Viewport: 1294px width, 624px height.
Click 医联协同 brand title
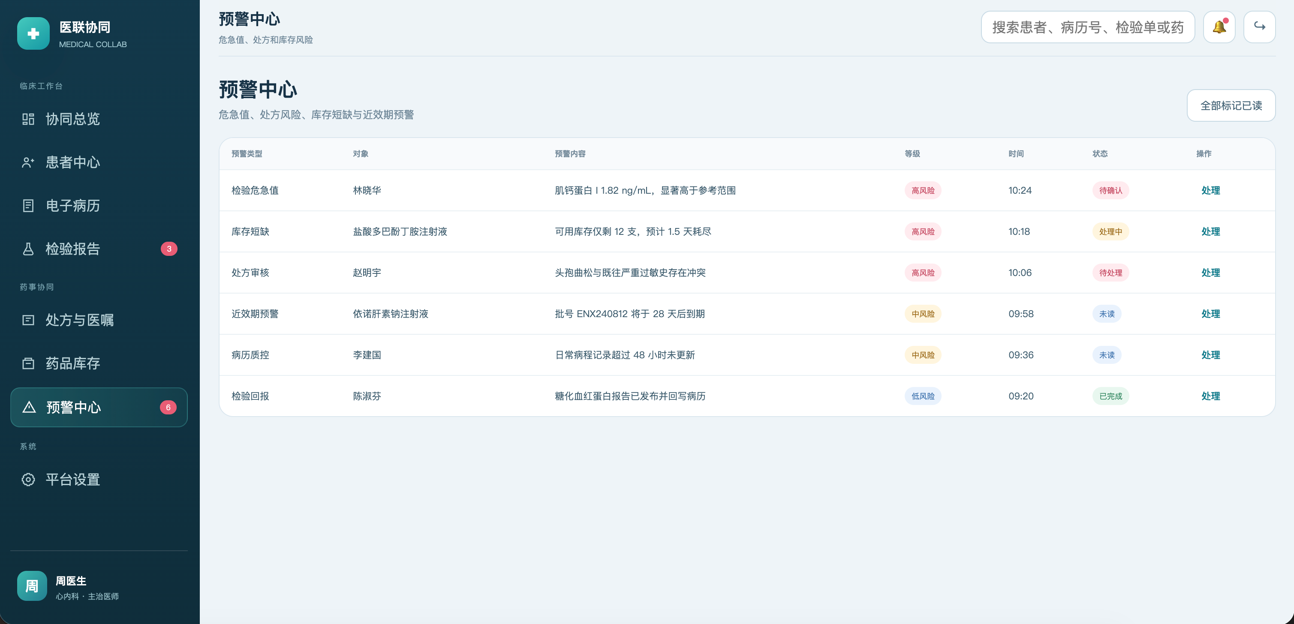point(85,27)
